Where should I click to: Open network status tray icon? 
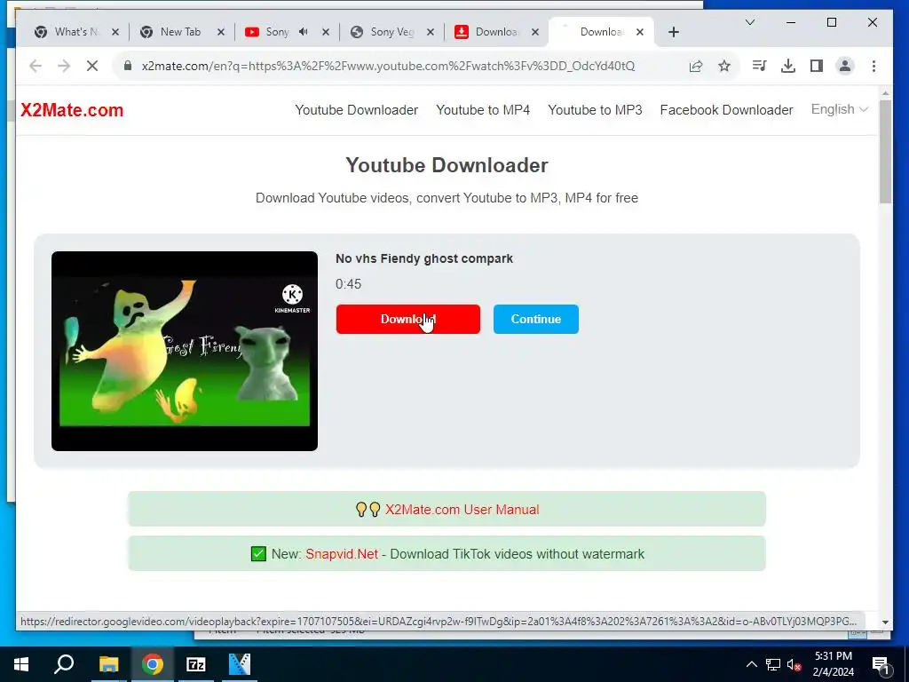[x=773, y=664]
